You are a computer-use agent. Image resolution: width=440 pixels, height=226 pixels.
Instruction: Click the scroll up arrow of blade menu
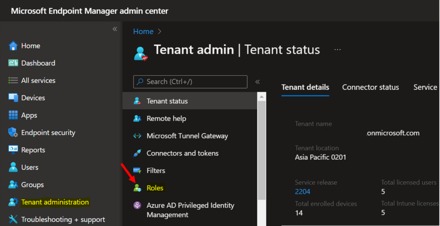click(262, 97)
